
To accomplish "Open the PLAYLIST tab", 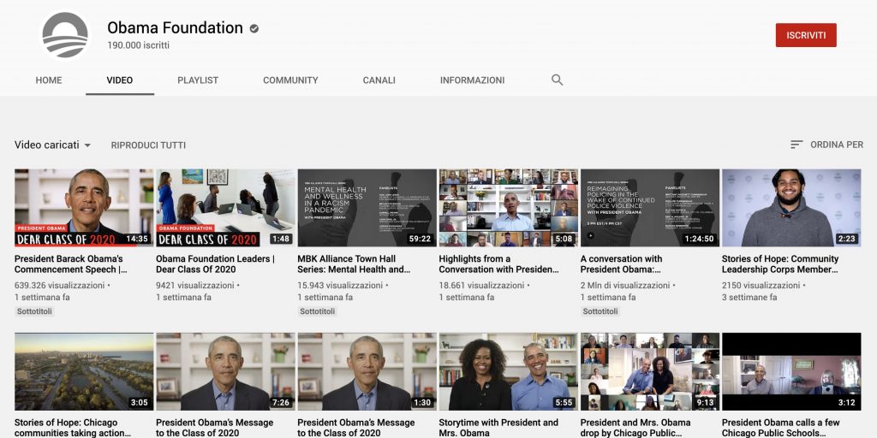I will [x=198, y=80].
